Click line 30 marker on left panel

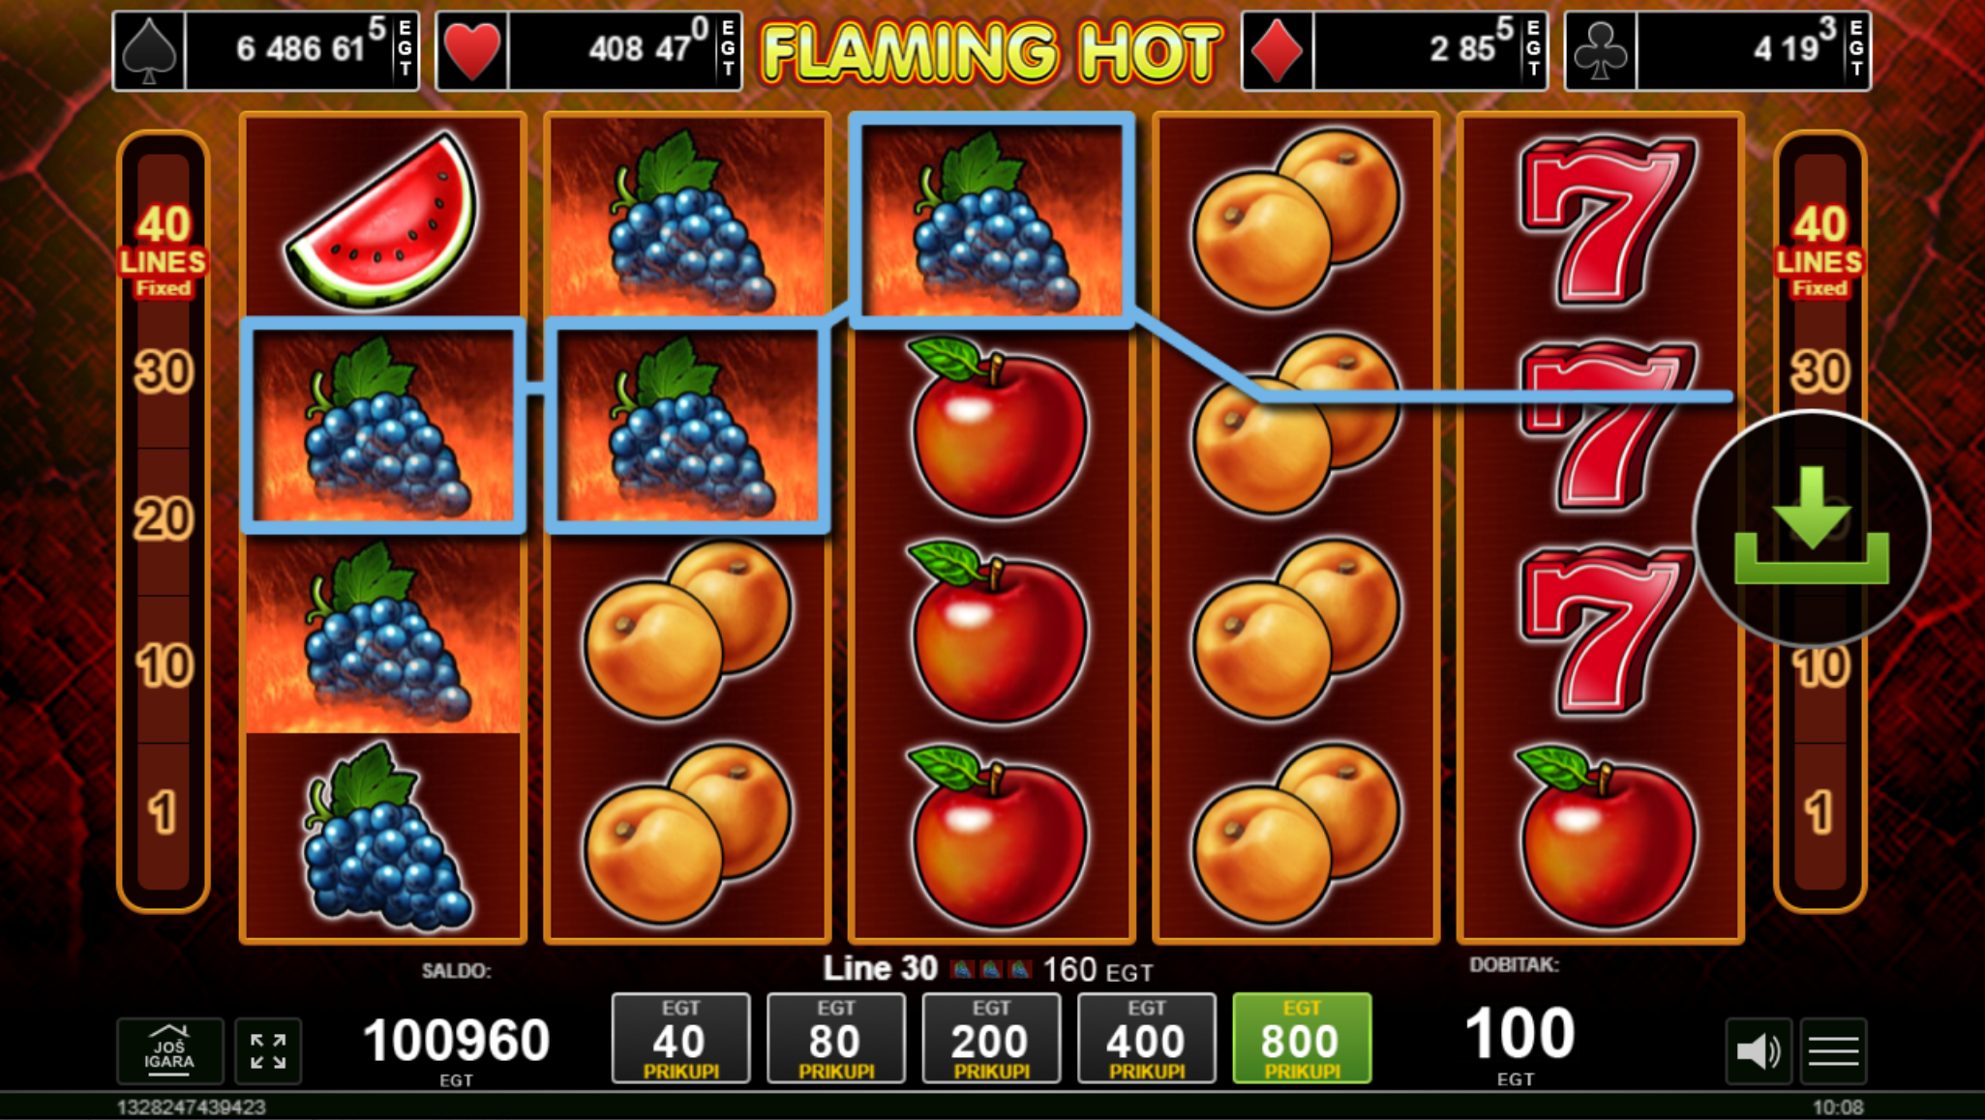[164, 372]
